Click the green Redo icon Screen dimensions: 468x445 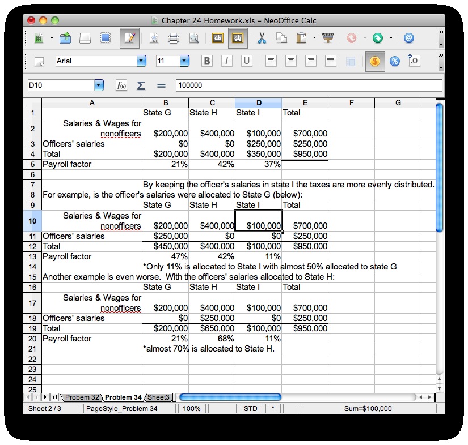coord(378,38)
